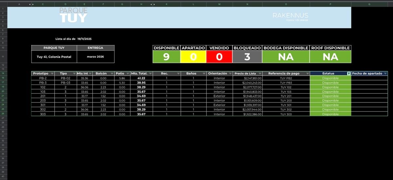Select column header P

click(x=330, y=4)
